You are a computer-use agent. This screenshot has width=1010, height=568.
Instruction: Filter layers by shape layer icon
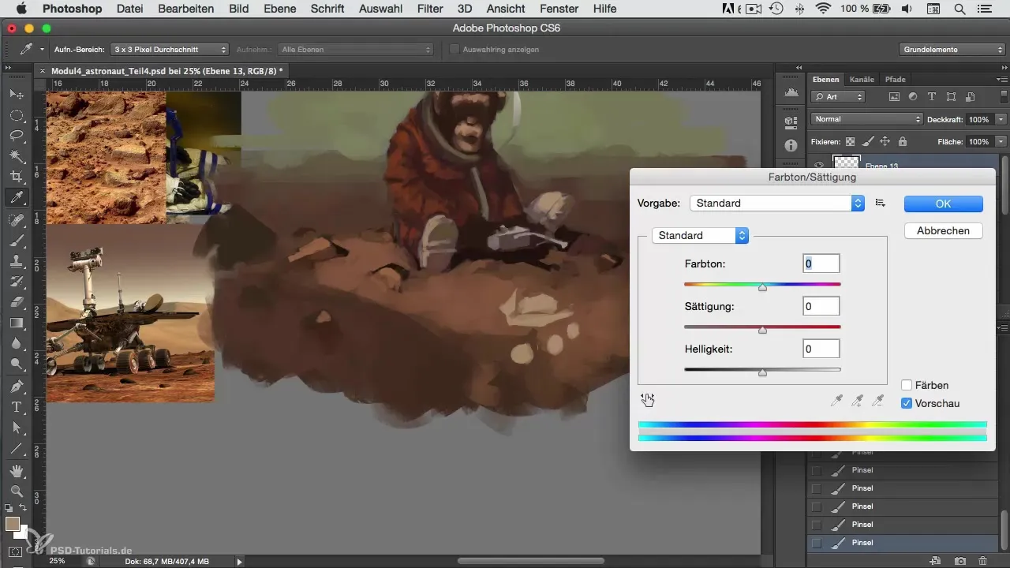[x=950, y=97]
